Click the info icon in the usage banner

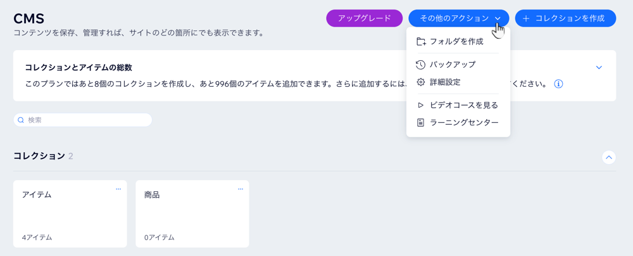[x=559, y=84]
